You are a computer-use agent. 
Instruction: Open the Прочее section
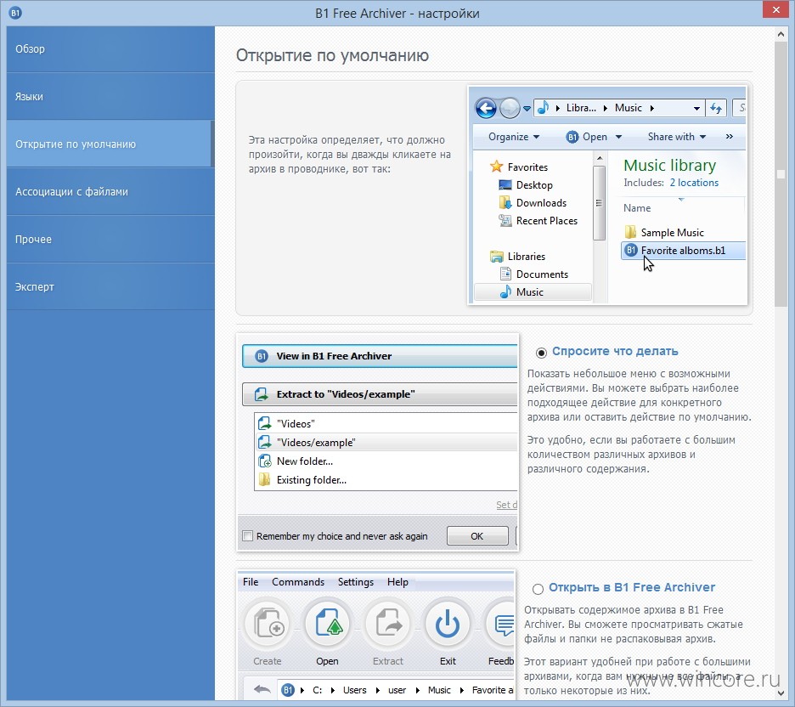[110, 239]
